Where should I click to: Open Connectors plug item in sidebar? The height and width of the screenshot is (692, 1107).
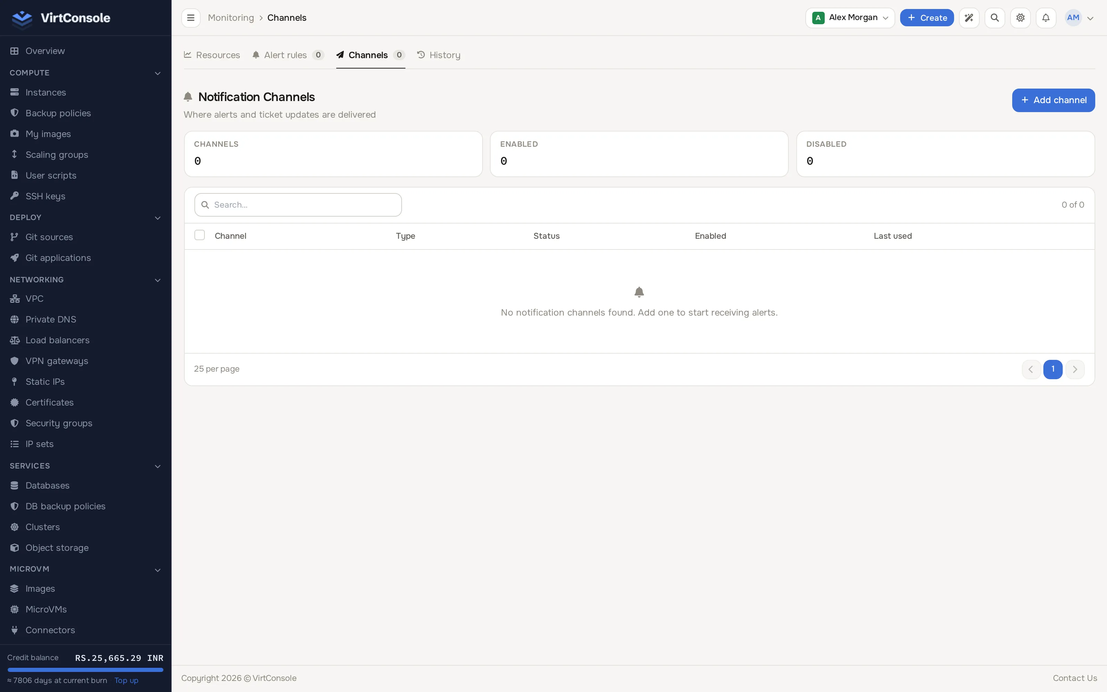point(85,630)
